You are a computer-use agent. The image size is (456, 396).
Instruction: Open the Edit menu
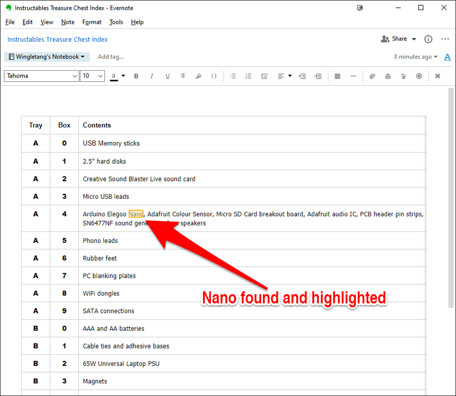tap(27, 22)
